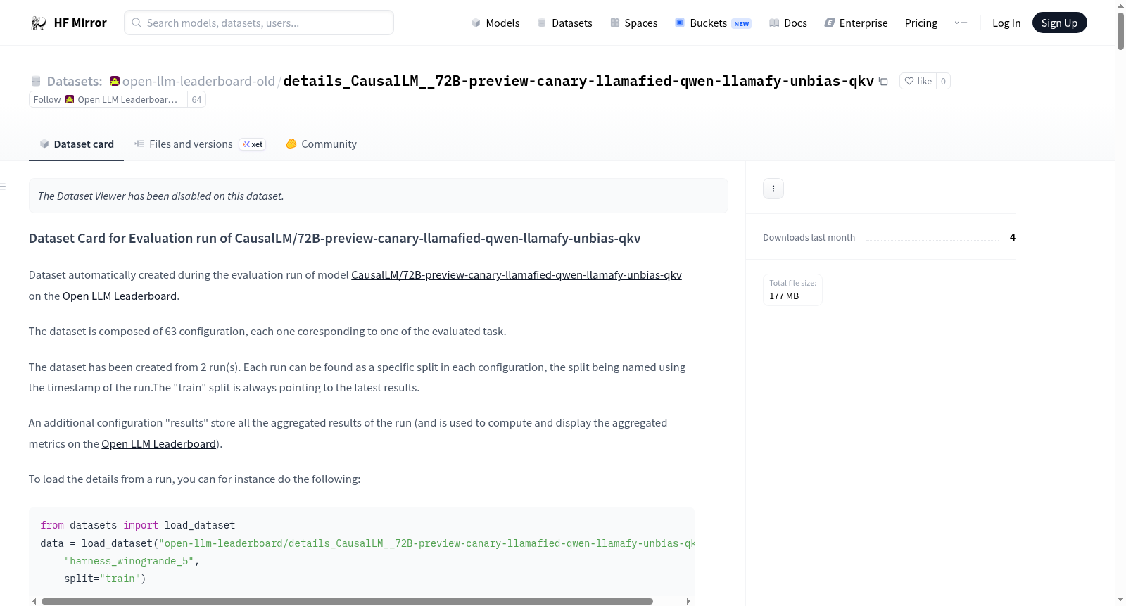Click the Buckets icon in navbar
The image size is (1126, 606).
point(680,23)
